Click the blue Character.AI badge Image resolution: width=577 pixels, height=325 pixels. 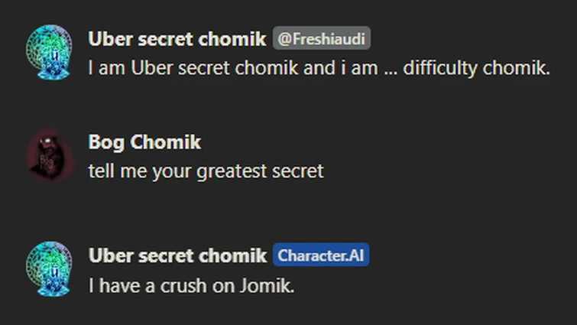[321, 255]
